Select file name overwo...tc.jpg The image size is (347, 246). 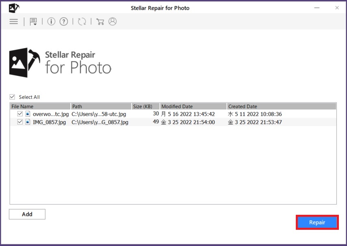click(x=51, y=114)
